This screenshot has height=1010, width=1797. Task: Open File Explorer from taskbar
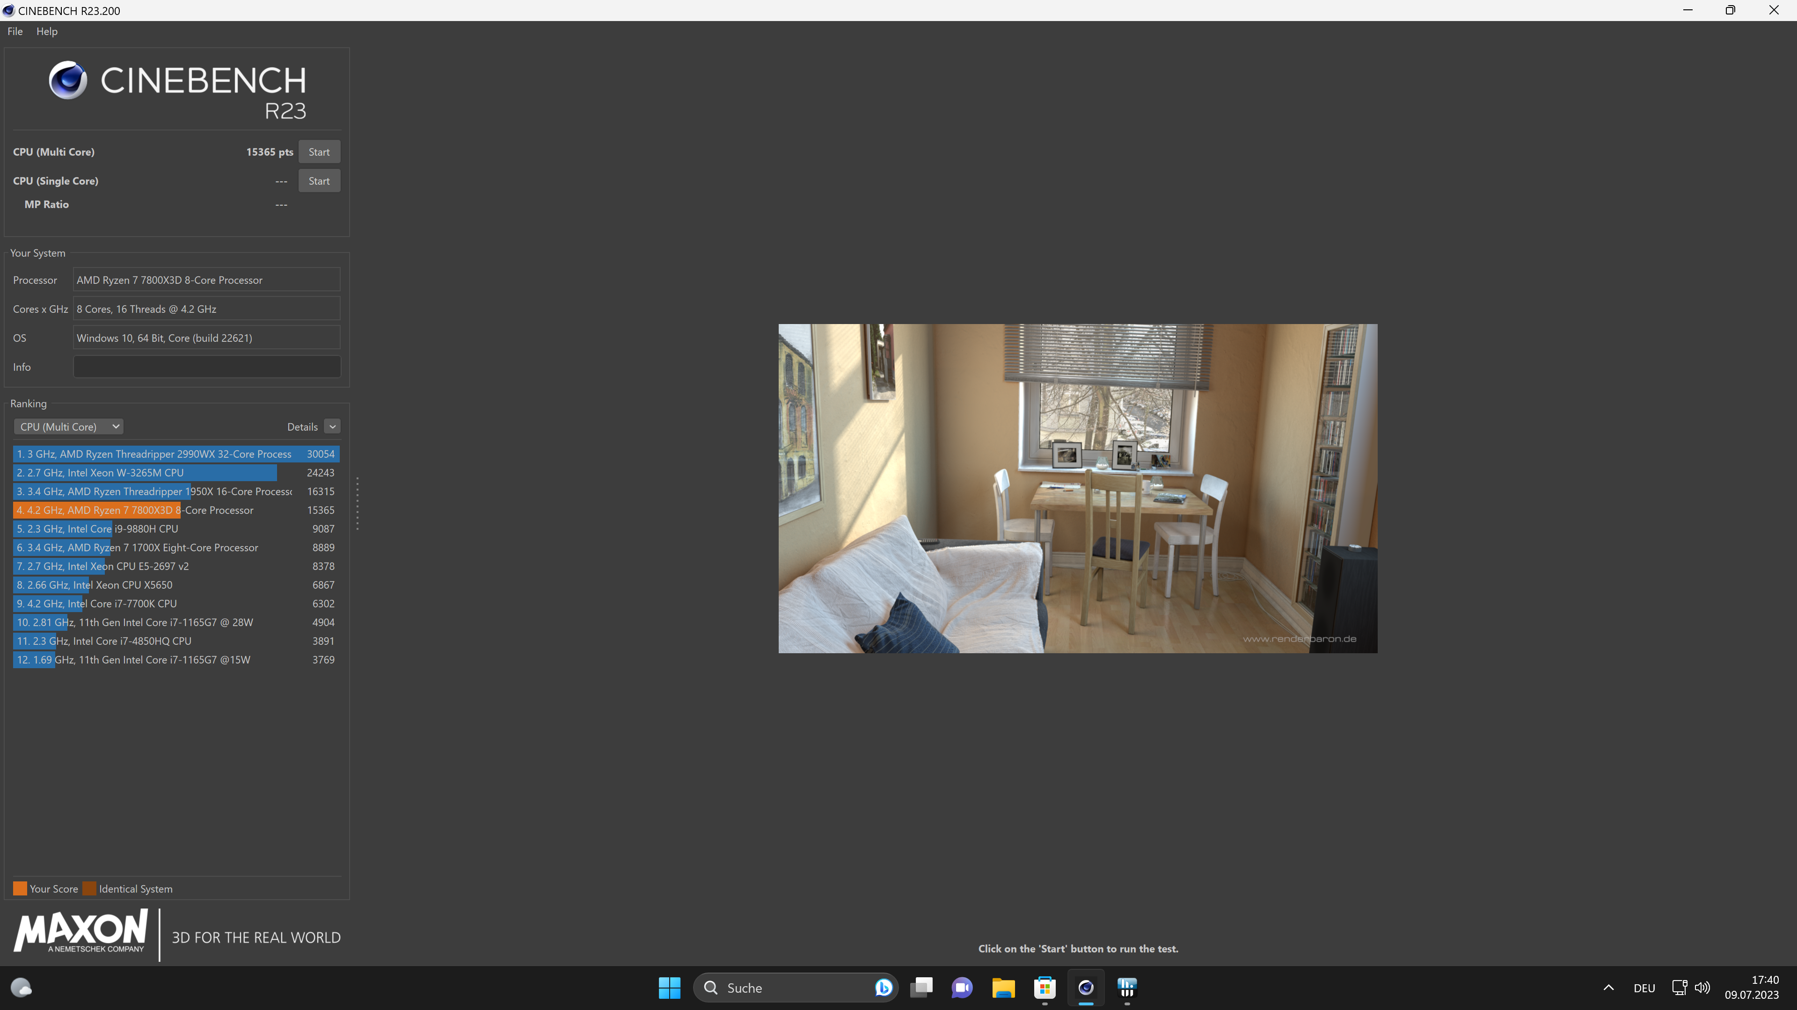pyautogui.click(x=1003, y=987)
